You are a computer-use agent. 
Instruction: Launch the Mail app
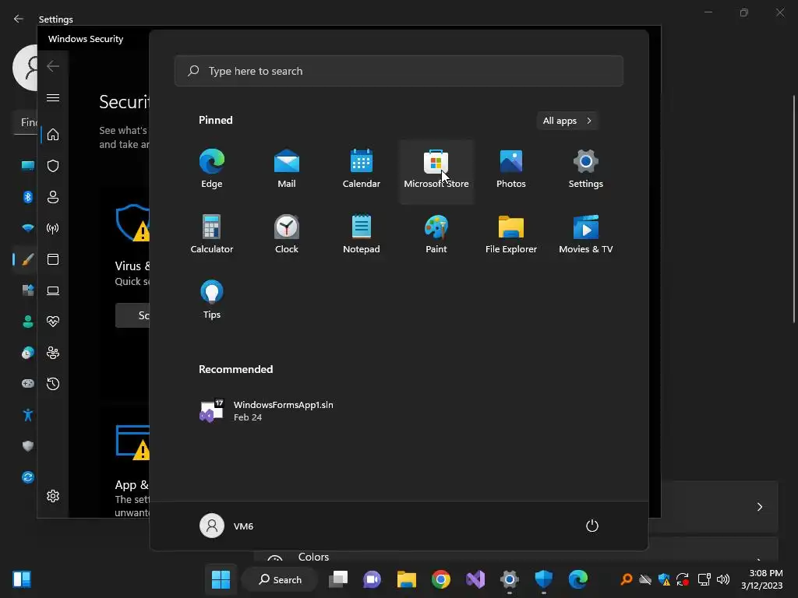[287, 170]
